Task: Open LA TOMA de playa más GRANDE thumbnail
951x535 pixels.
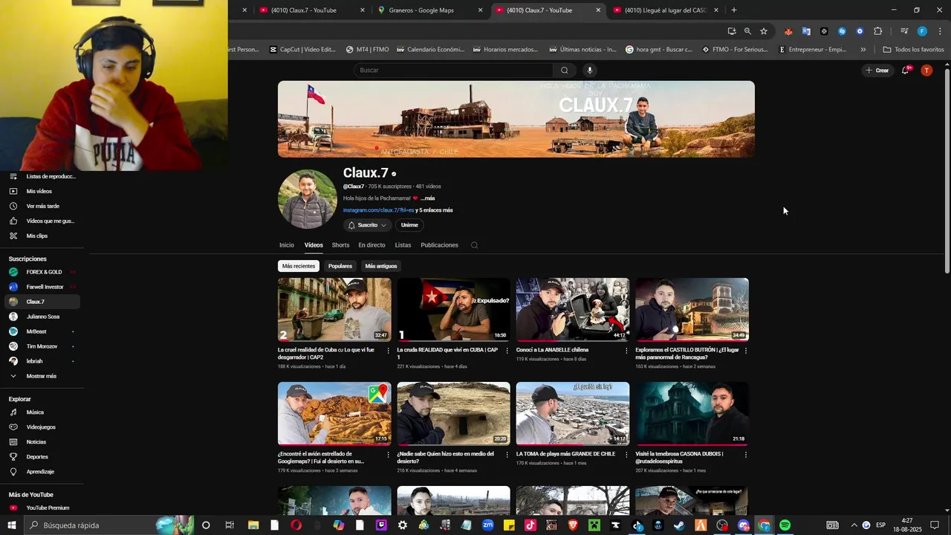Action: click(573, 414)
